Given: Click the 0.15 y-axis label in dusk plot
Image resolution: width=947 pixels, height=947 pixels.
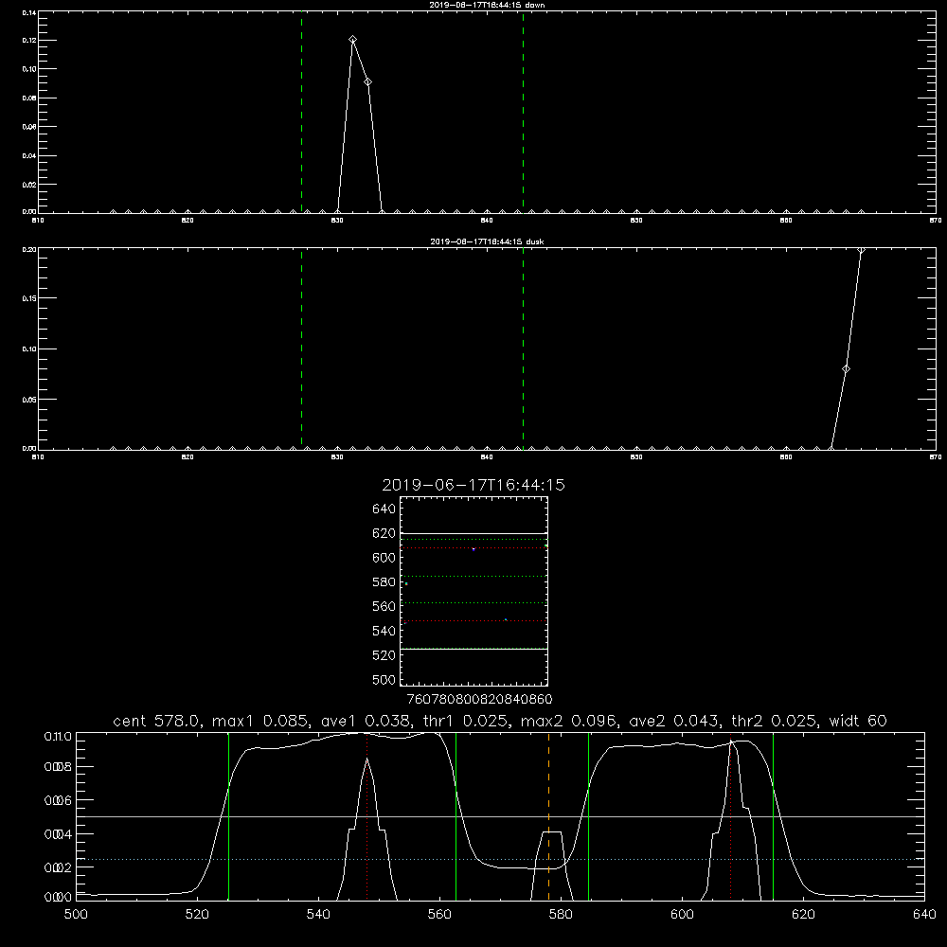Looking at the screenshot, I should coord(29,298).
